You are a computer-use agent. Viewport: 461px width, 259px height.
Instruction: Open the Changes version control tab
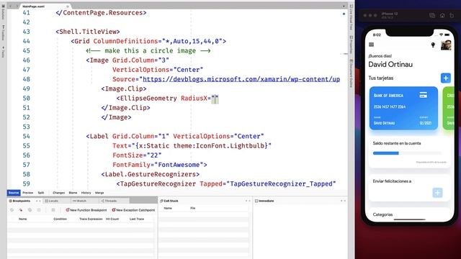click(x=59, y=193)
